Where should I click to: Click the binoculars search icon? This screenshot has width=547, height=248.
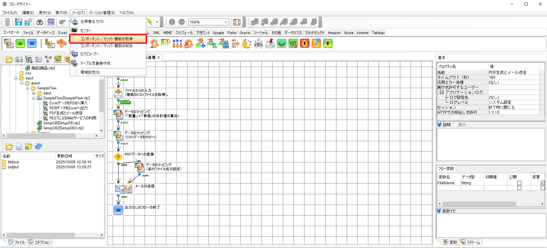40,22
